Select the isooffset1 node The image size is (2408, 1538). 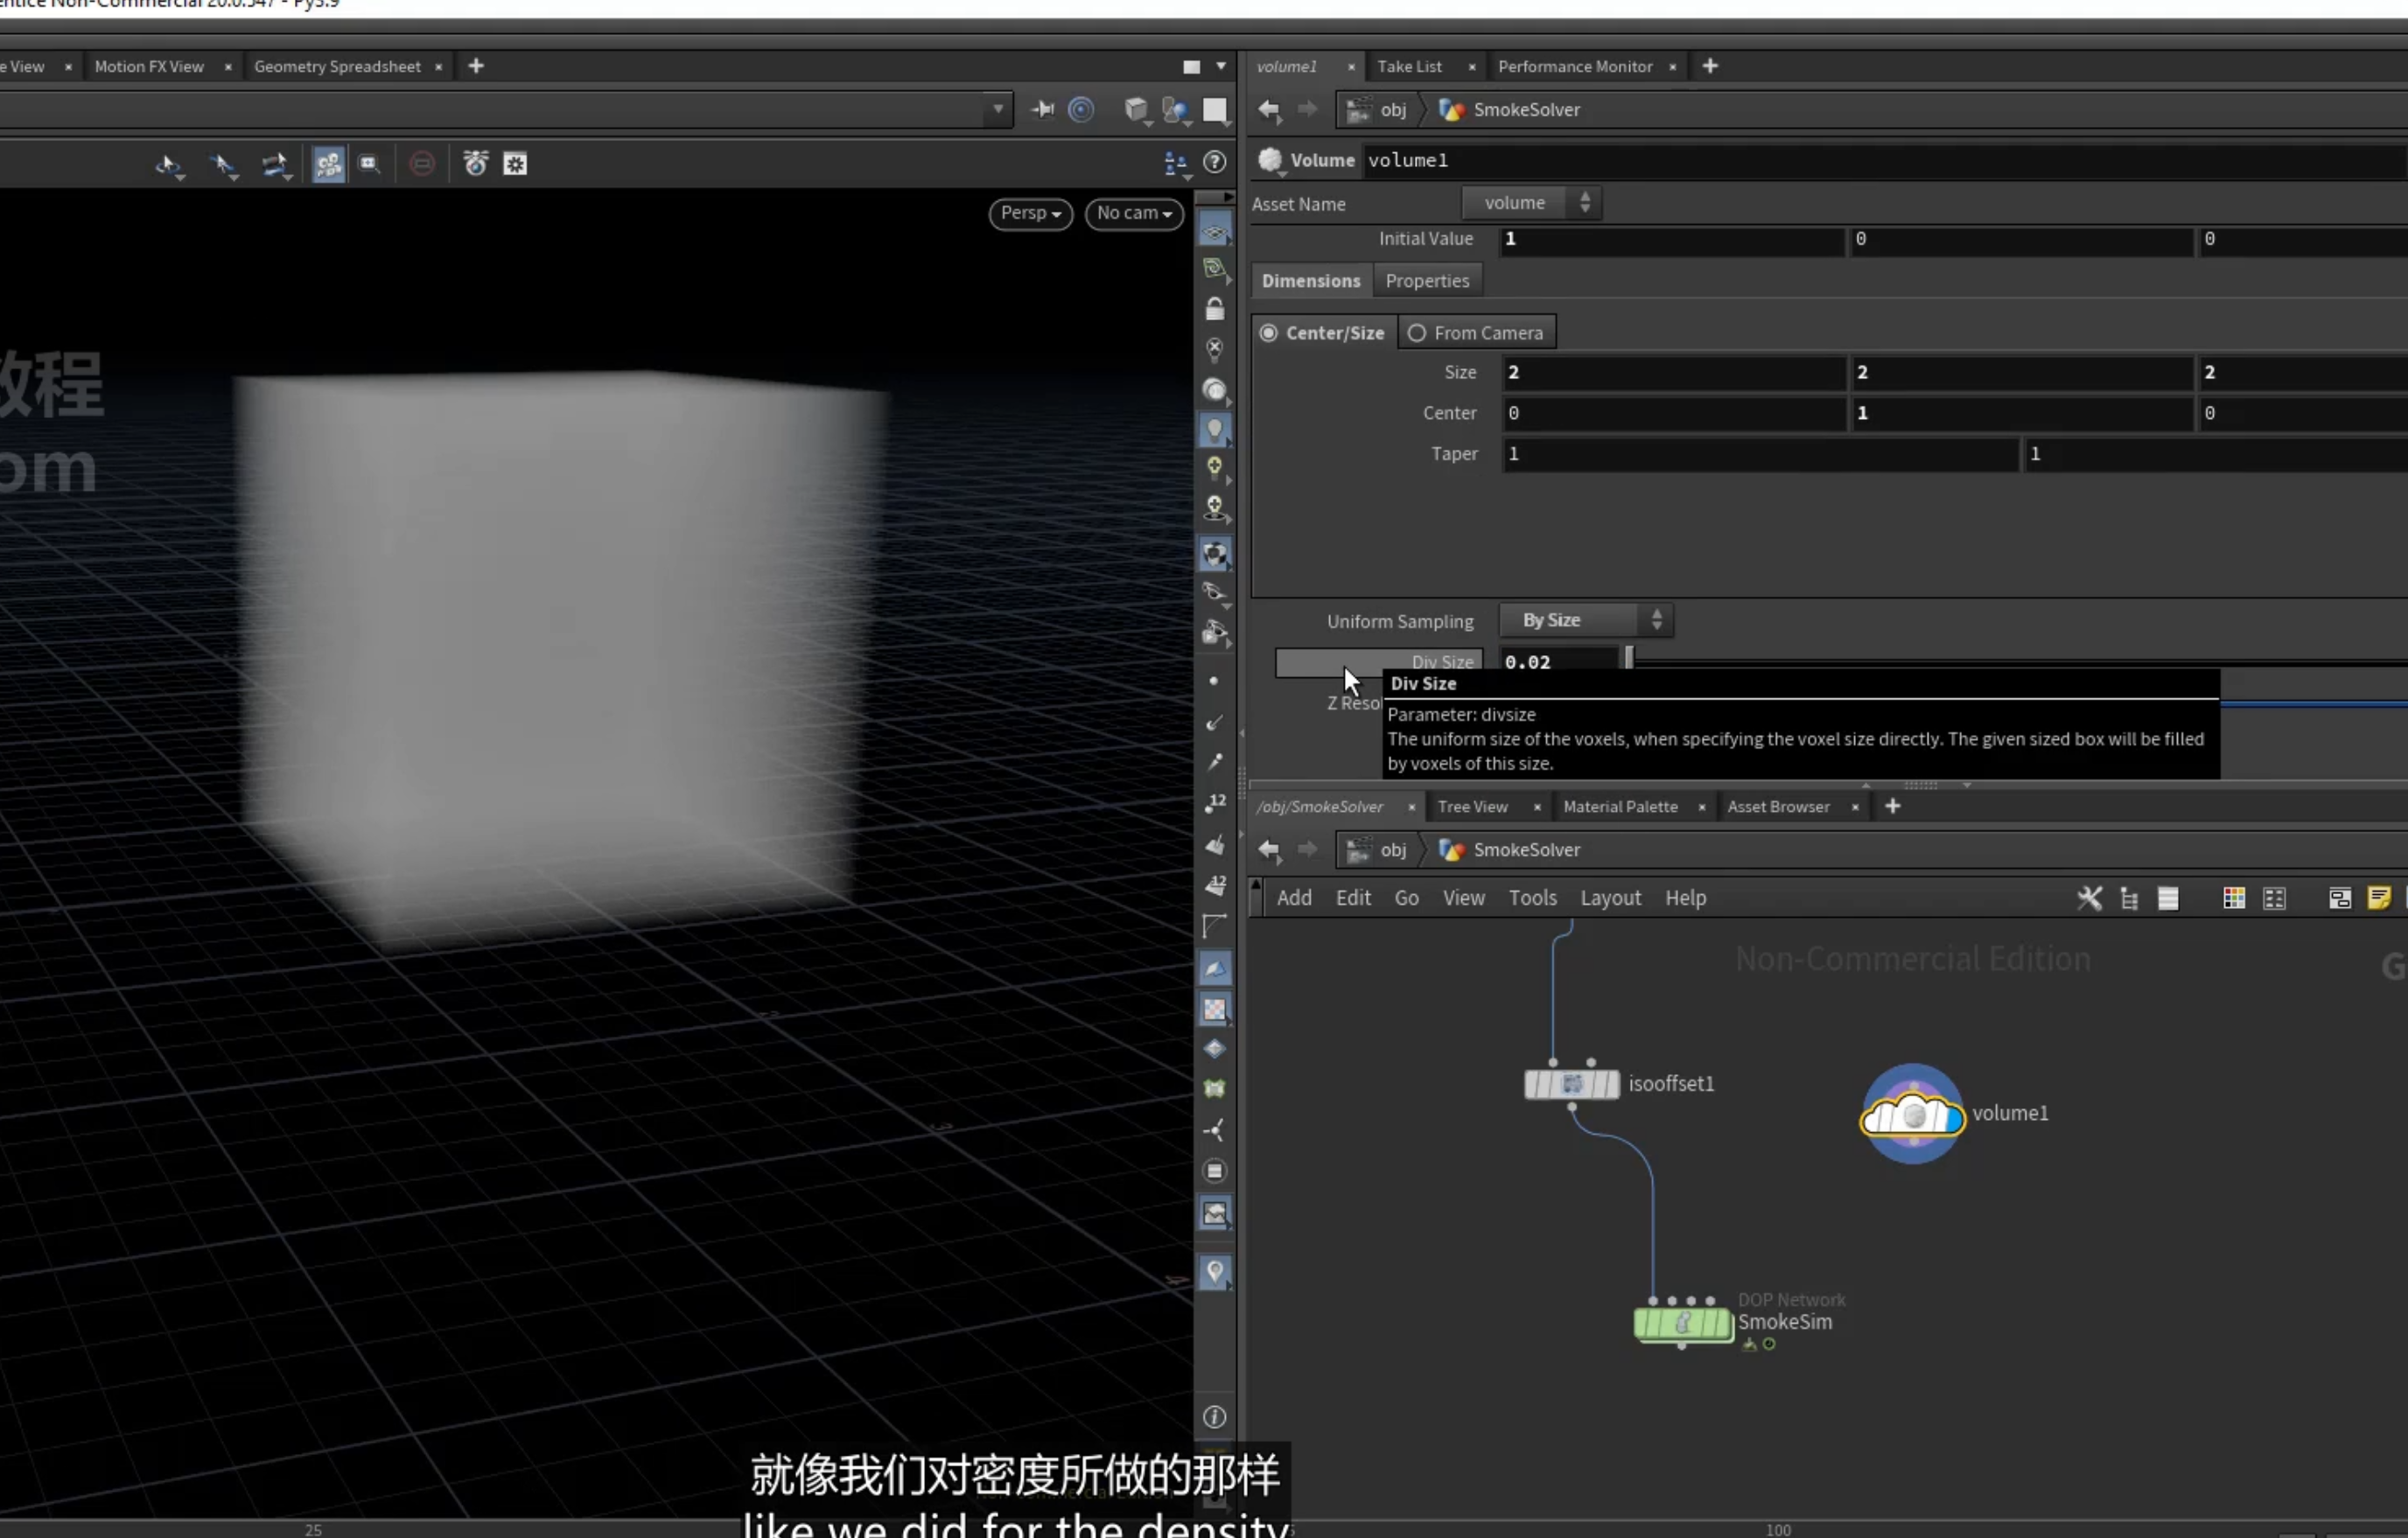pyautogui.click(x=1571, y=1084)
